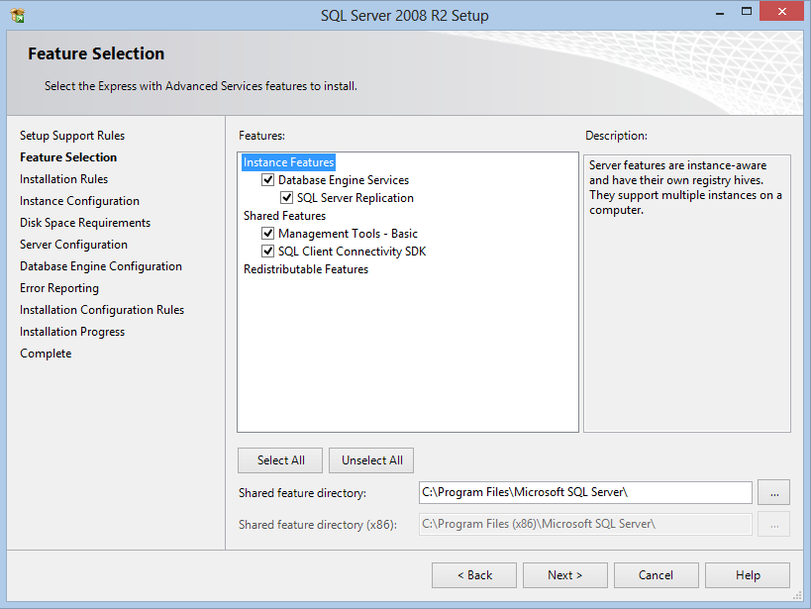The width and height of the screenshot is (811, 609).
Task: Select Redistributable Features tree node
Action: pyautogui.click(x=306, y=269)
